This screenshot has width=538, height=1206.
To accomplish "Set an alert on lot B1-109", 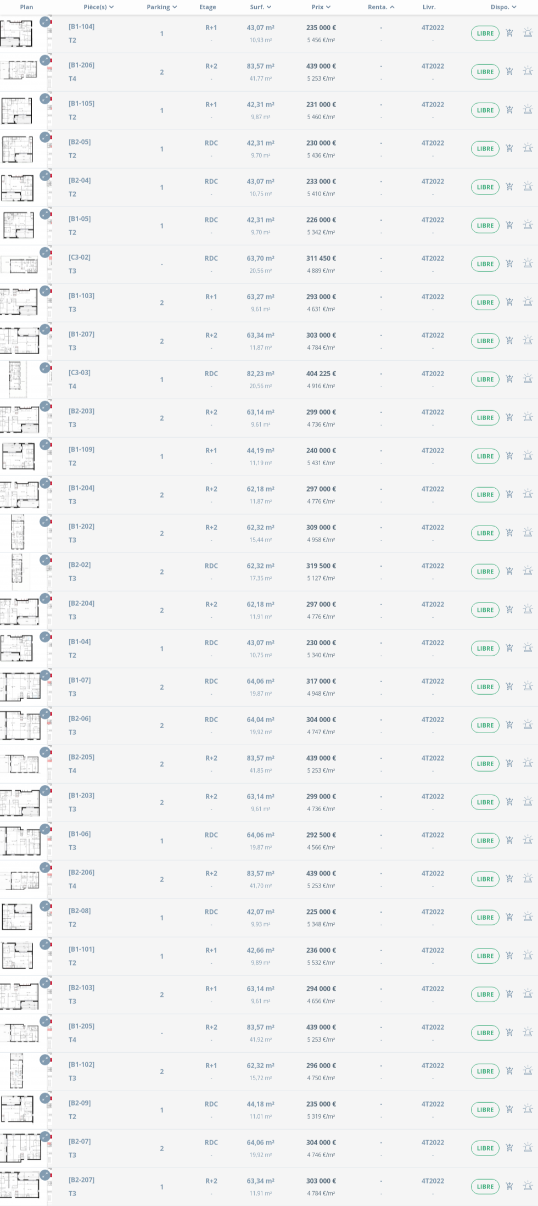I will (x=528, y=456).
